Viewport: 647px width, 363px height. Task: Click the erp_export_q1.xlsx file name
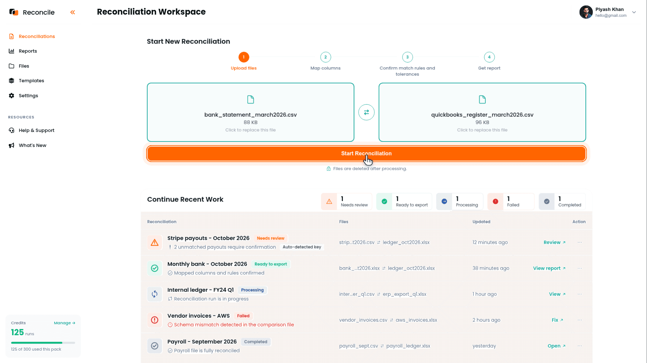[404, 294]
